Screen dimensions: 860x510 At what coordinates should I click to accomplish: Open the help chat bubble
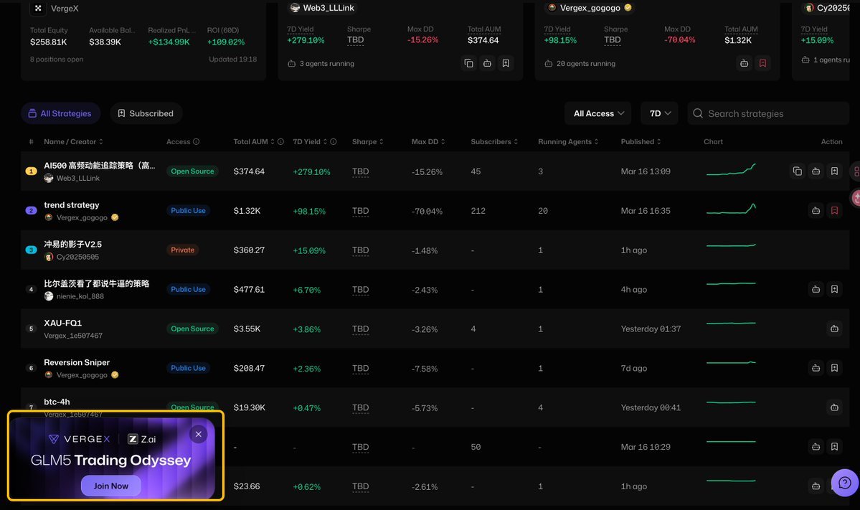(x=845, y=483)
